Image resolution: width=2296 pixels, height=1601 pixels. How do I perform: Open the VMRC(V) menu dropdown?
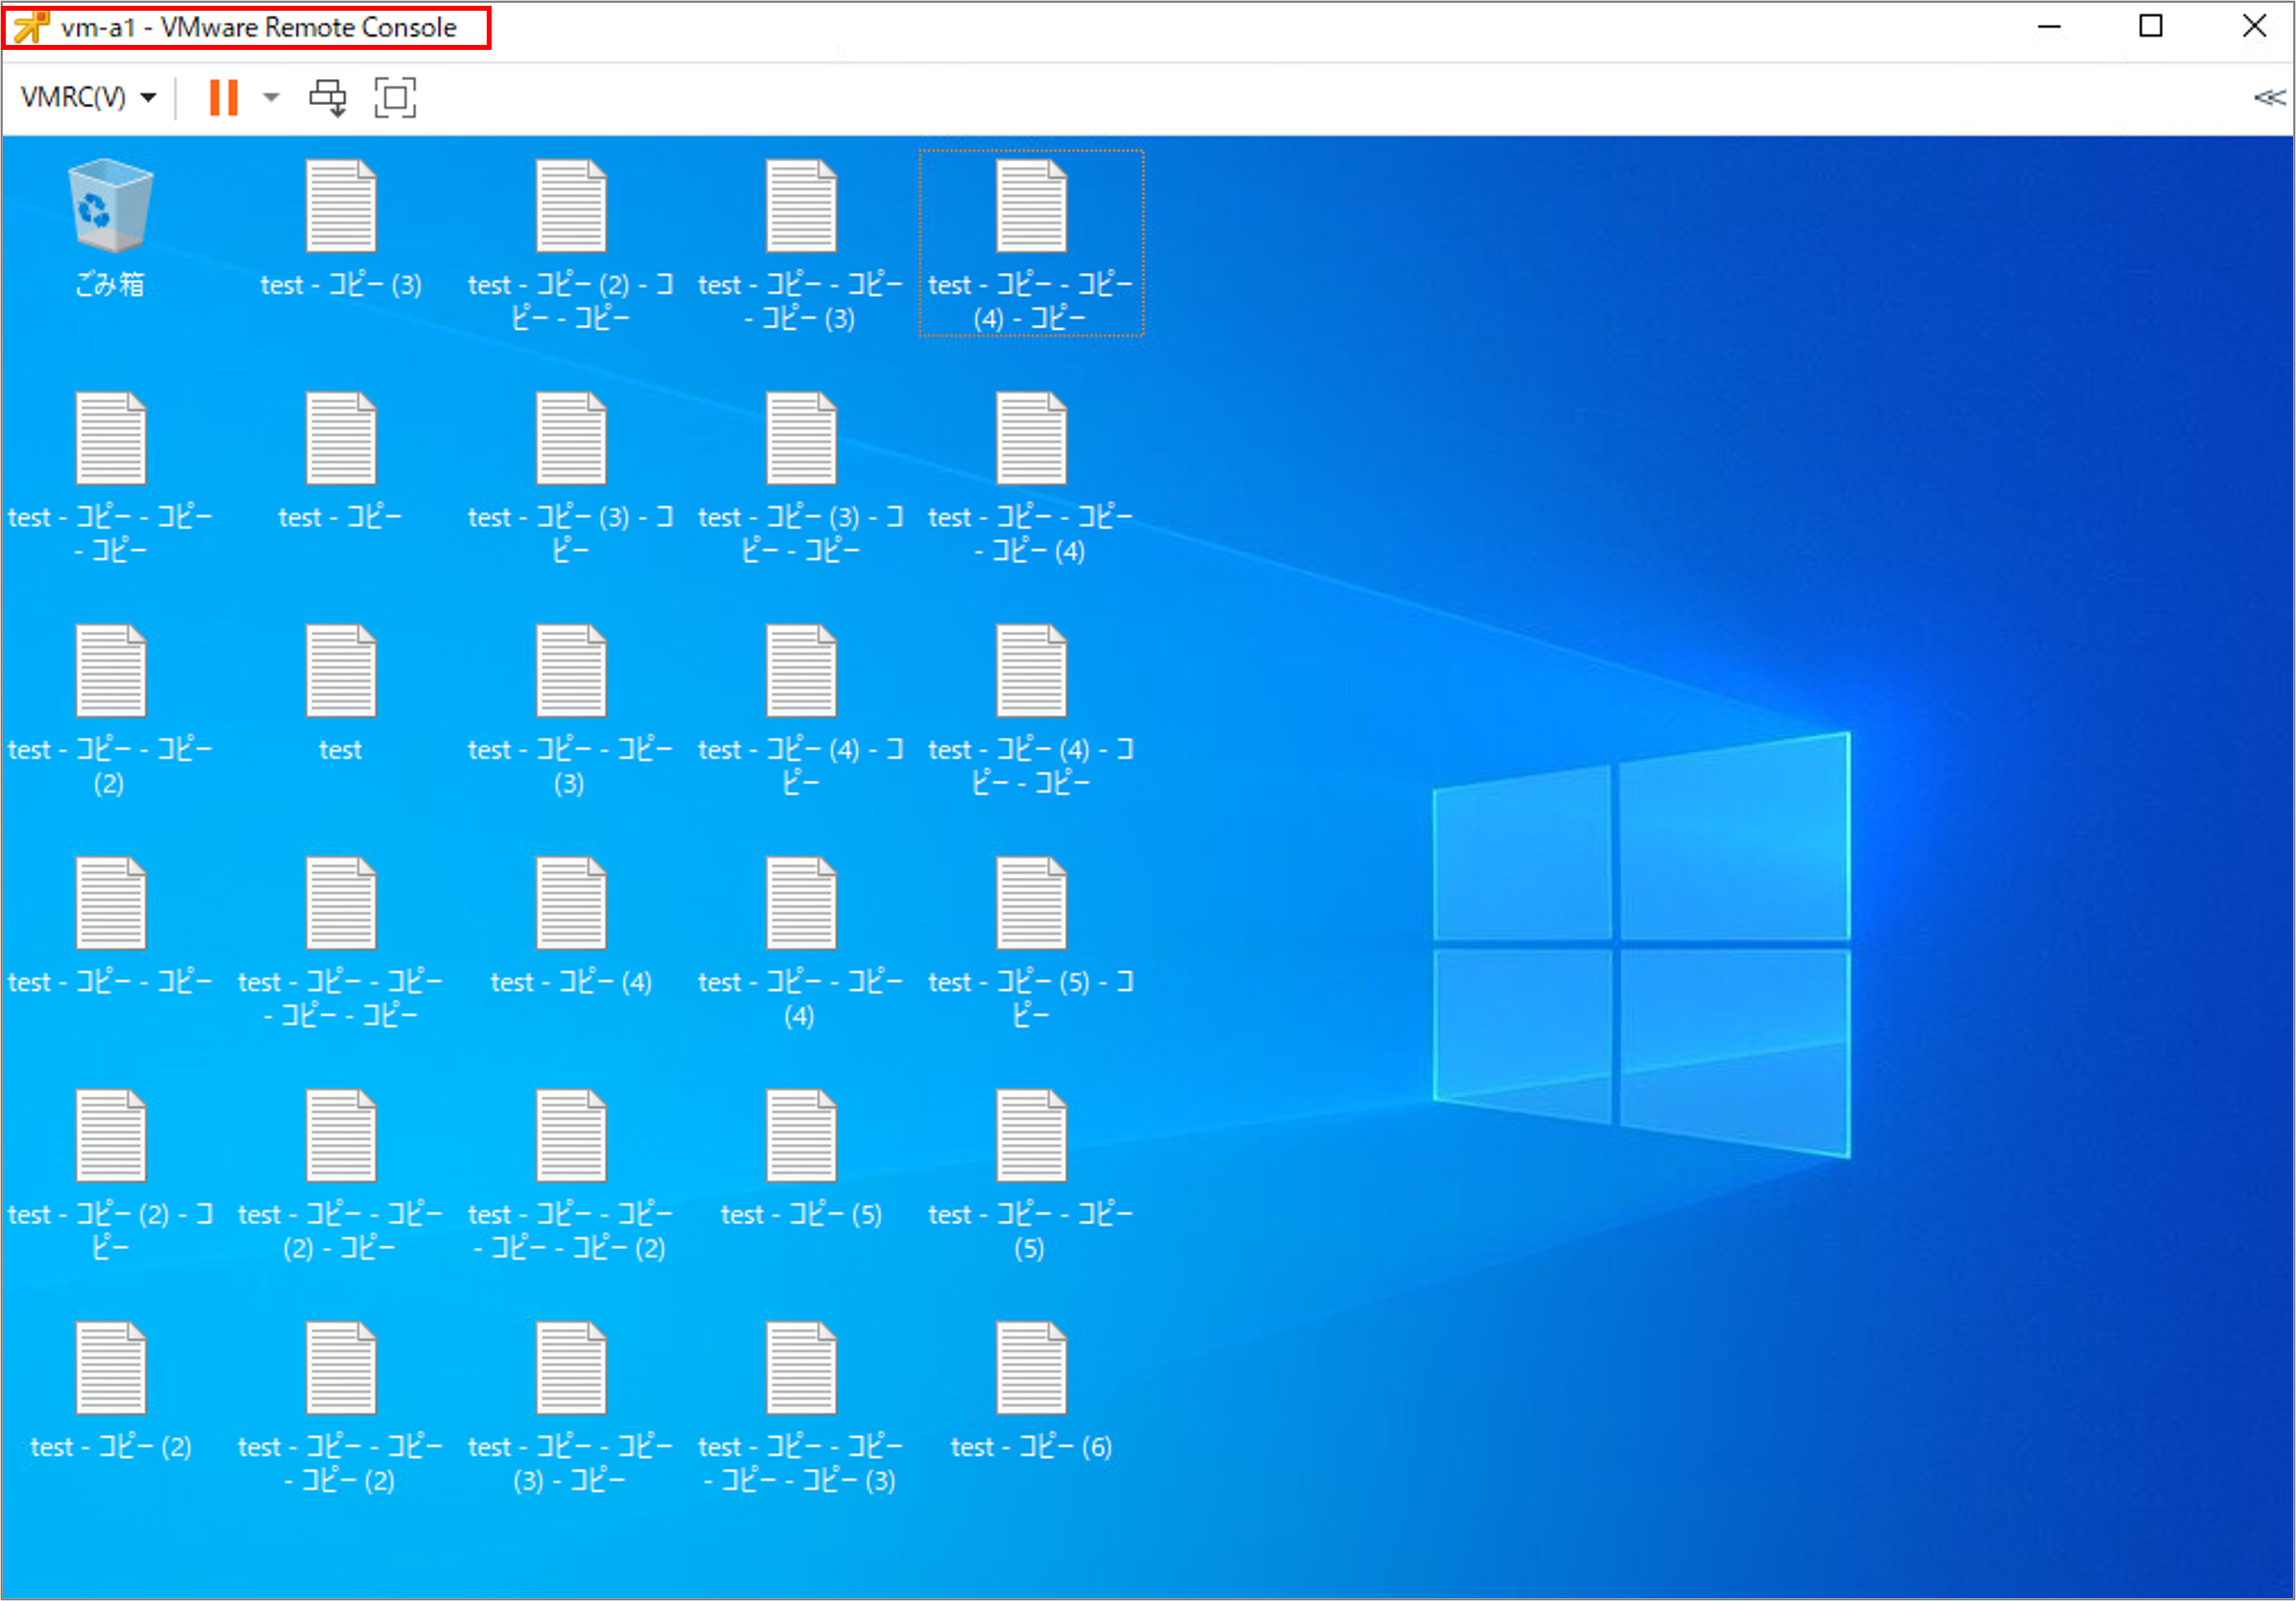pyautogui.click(x=88, y=97)
